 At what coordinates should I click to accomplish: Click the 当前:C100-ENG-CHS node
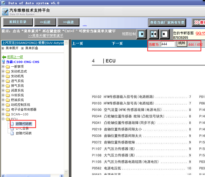[x=23, y=62]
